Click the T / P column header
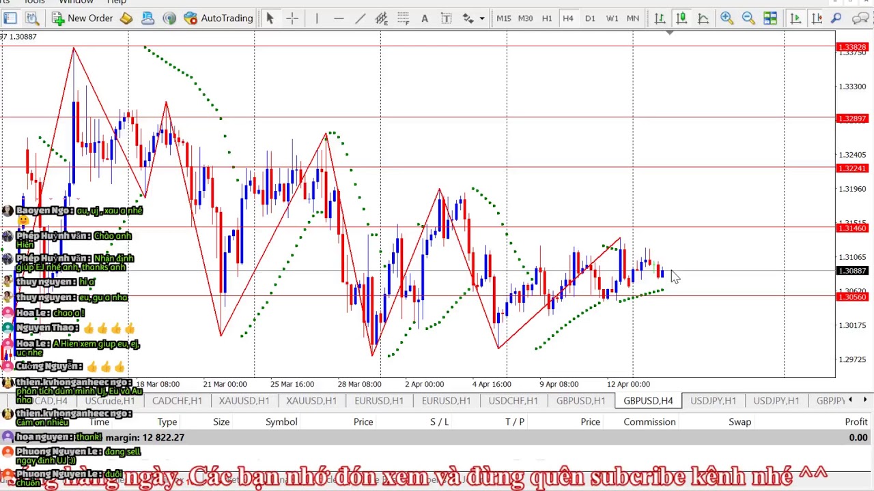This screenshot has height=491, width=874. tap(515, 422)
